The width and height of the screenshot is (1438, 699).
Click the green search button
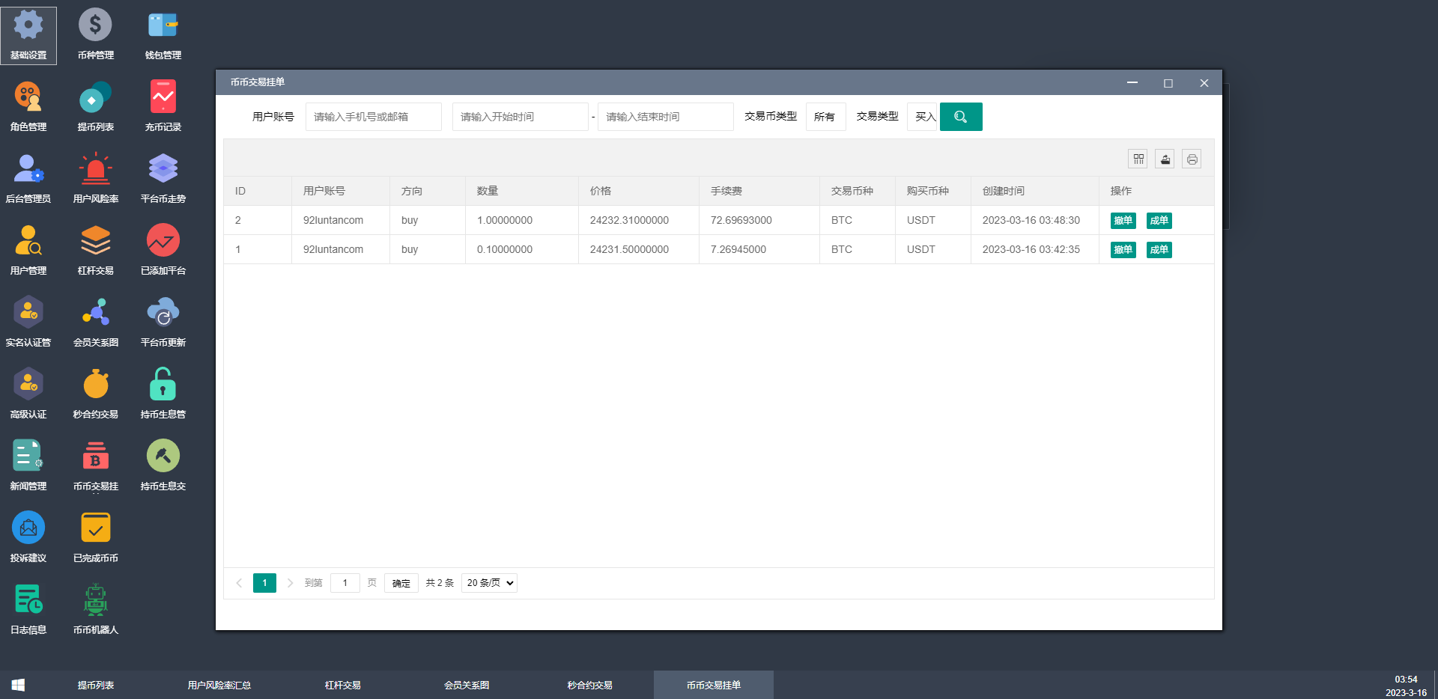960,117
